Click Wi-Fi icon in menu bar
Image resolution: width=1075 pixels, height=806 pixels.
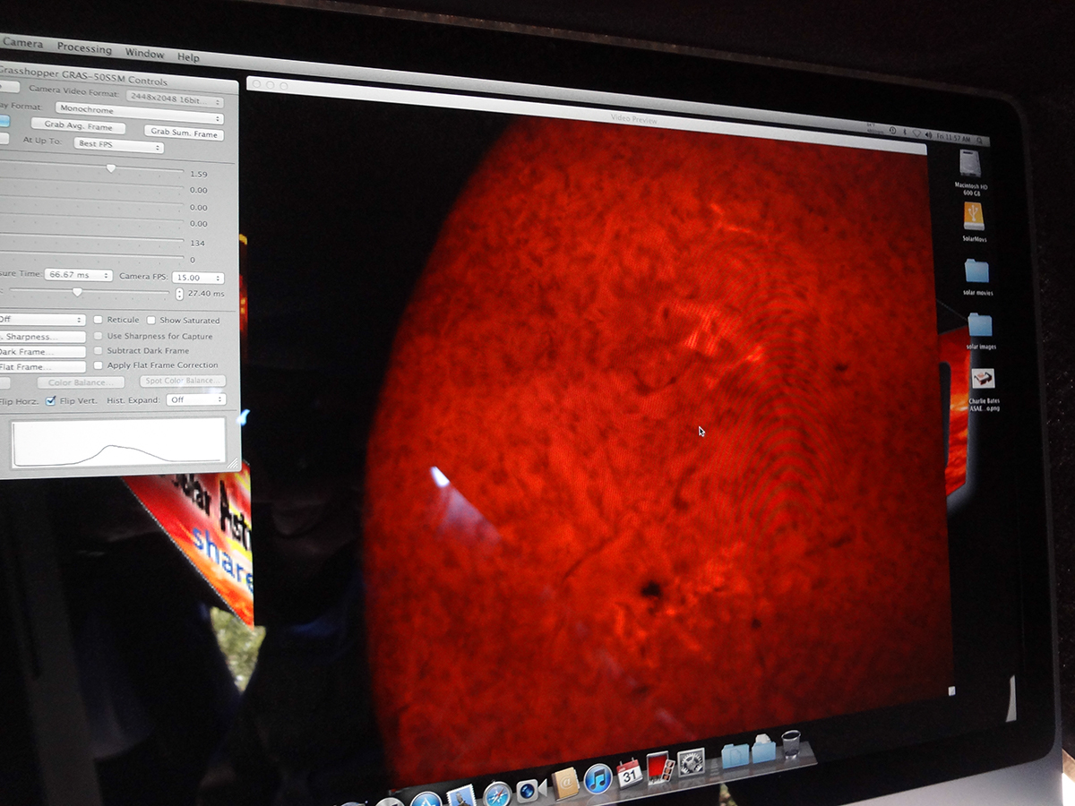point(916,133)
